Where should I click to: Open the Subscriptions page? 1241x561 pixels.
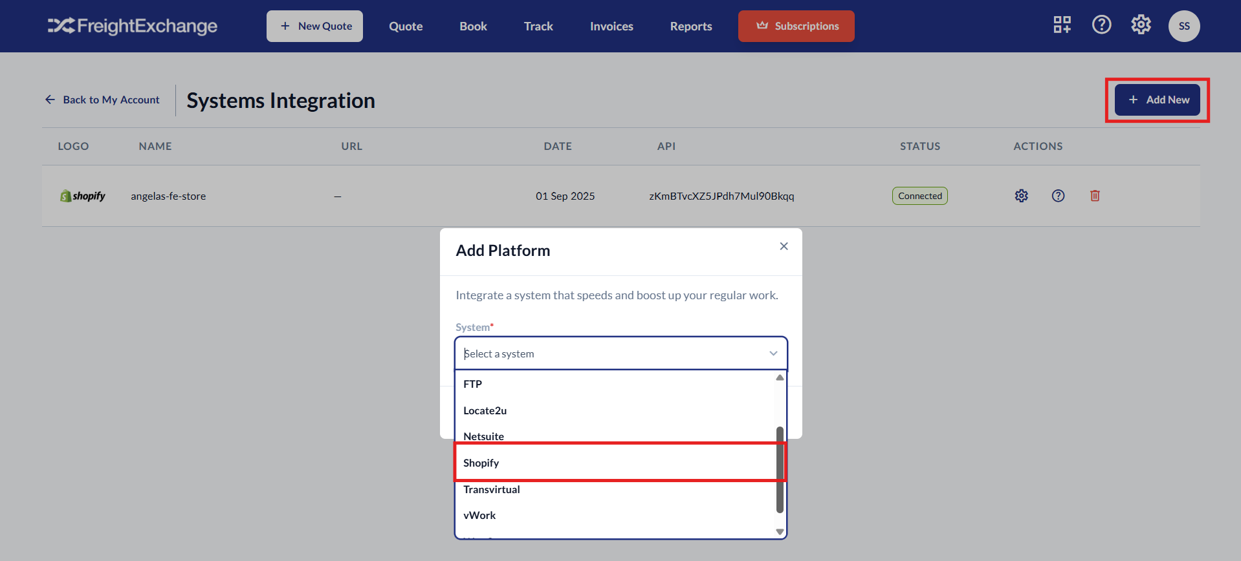796,26
